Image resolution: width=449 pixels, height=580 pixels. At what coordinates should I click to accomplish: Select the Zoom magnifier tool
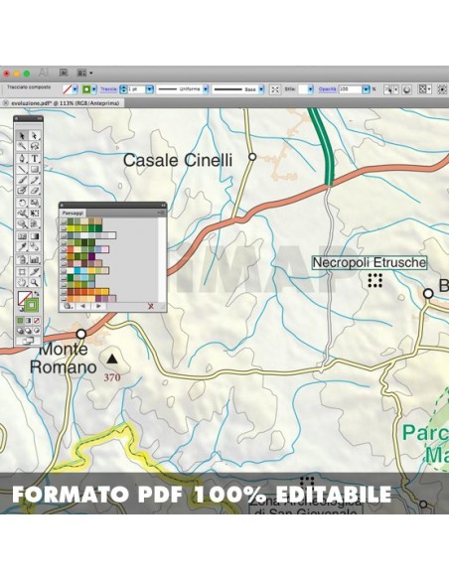click(35, 283)
